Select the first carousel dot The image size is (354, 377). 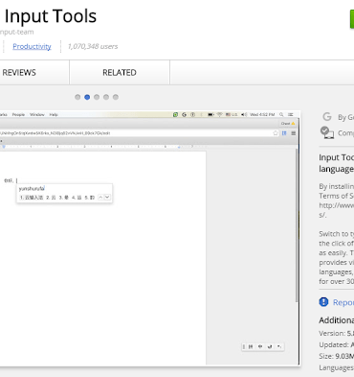(x=77, y=97)
